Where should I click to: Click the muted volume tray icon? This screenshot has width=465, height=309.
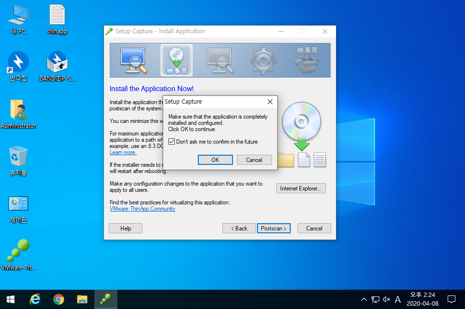(387, 299)
